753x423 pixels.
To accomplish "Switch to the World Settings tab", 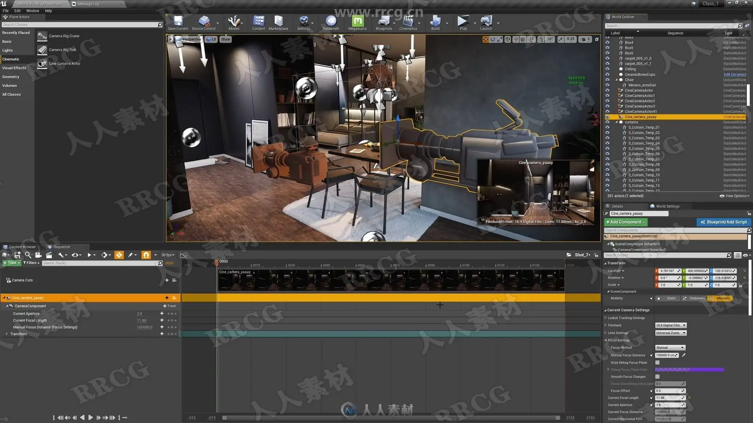I will pyautogui.click(x=667, y=206).
